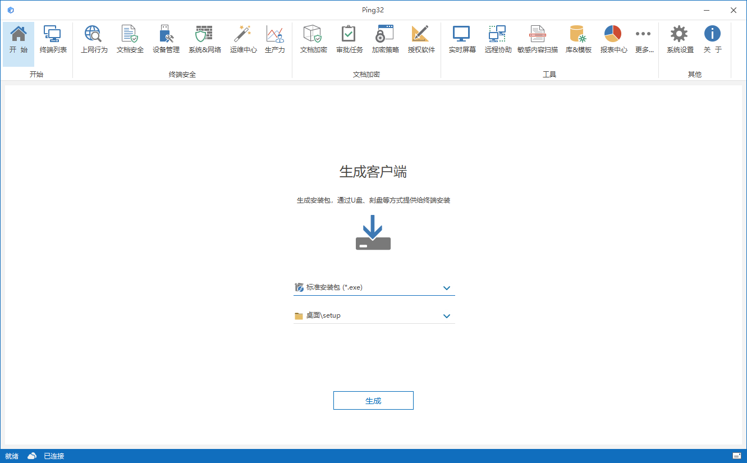Open 远程协助 remote assistance
The width and height of the screenshot is (747, 463).
[498, 40]
